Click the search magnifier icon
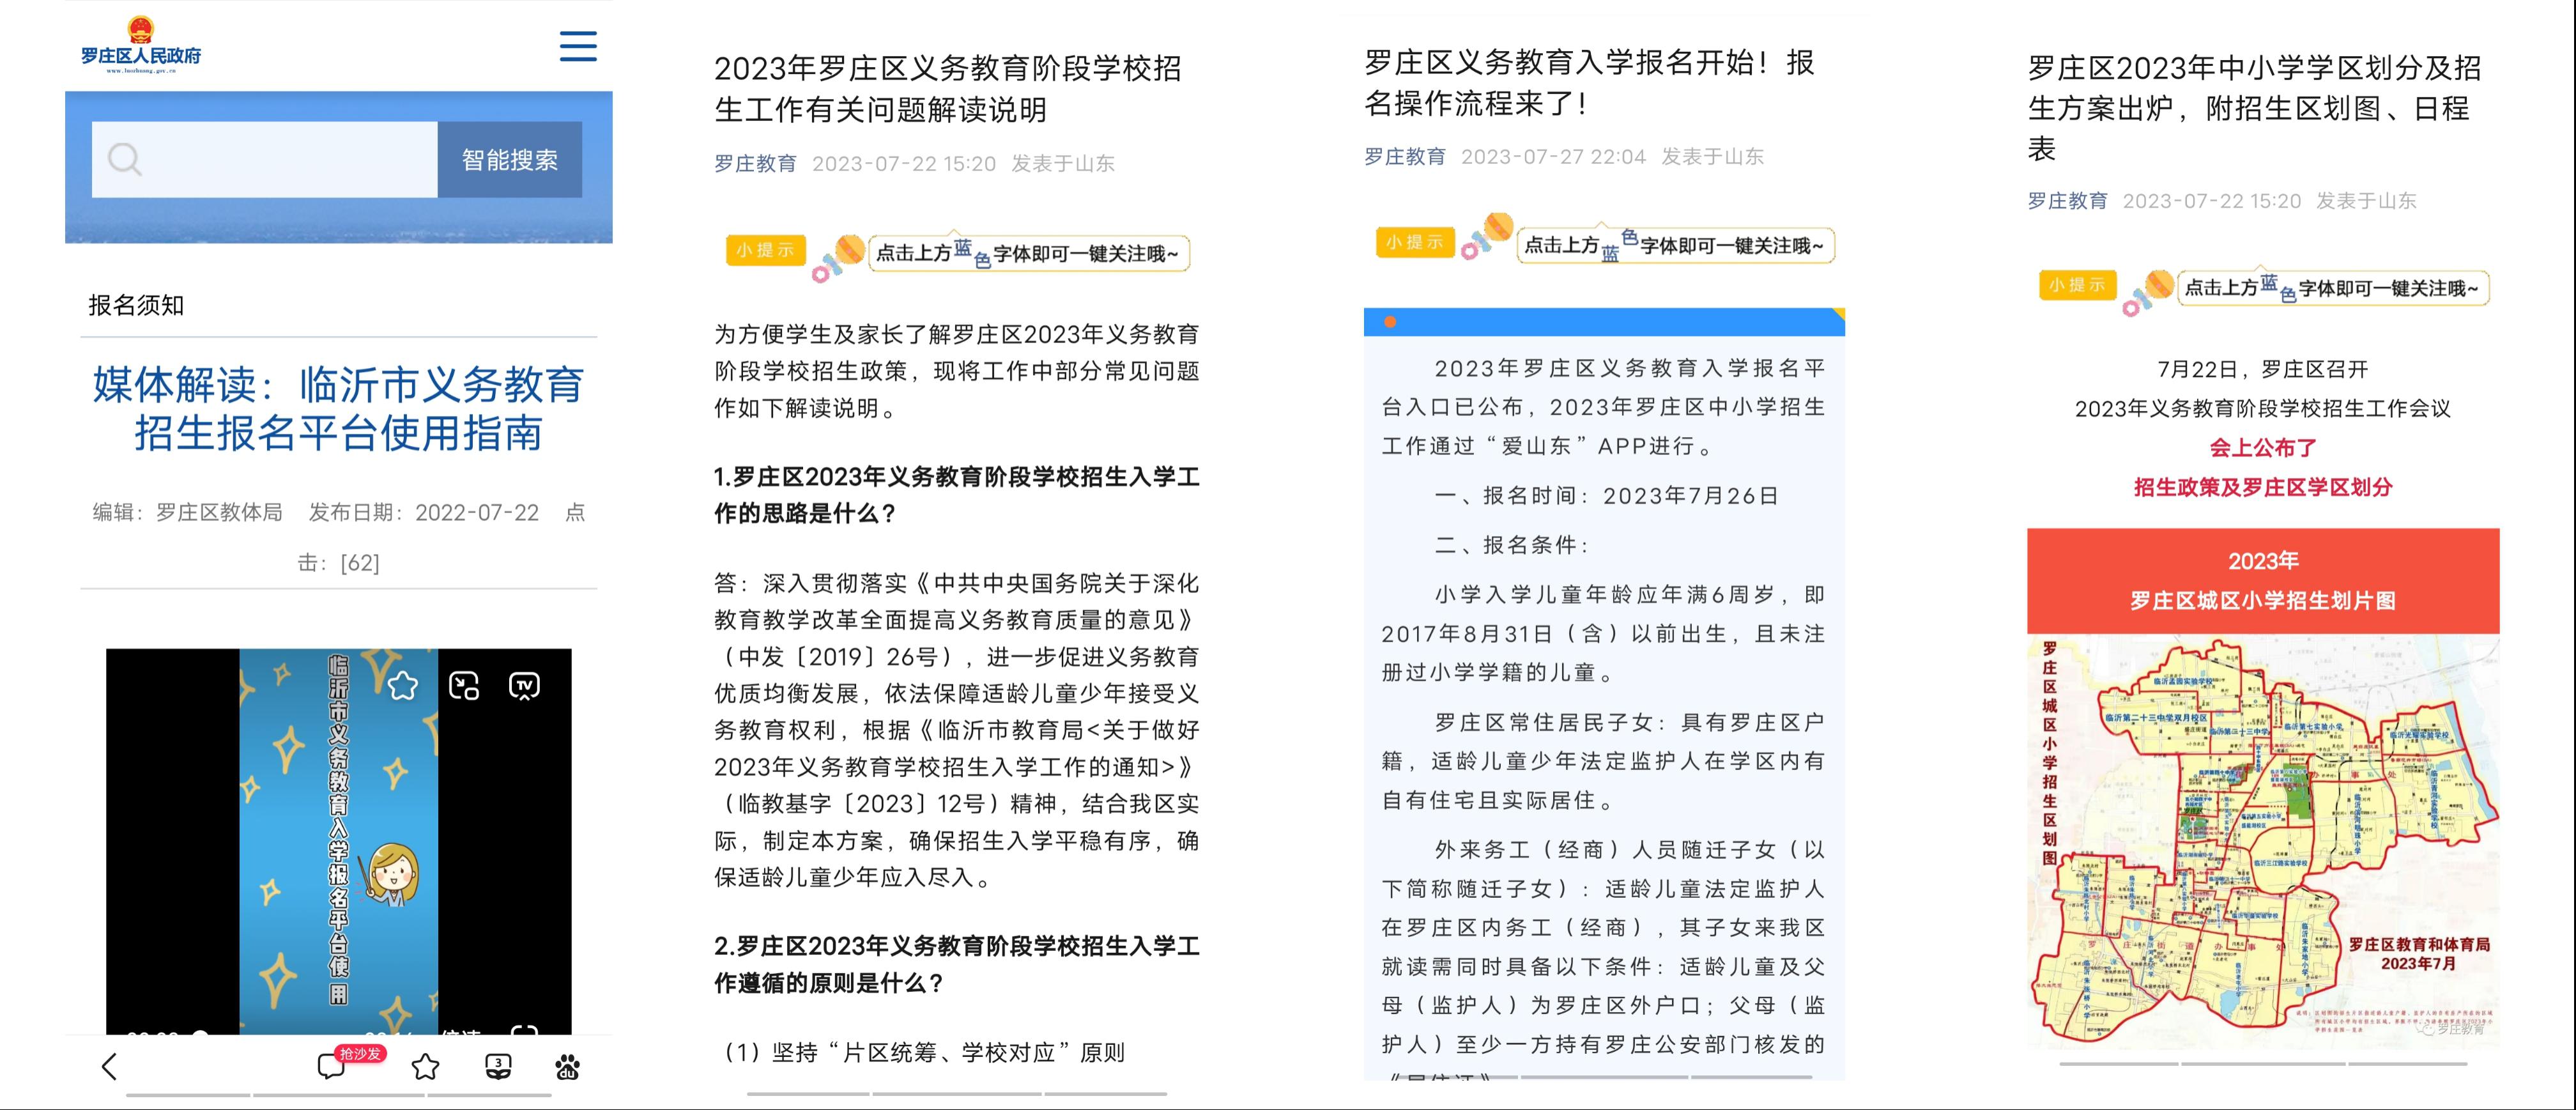This screenshot has height=1110, width=2576. click(125, 159)
